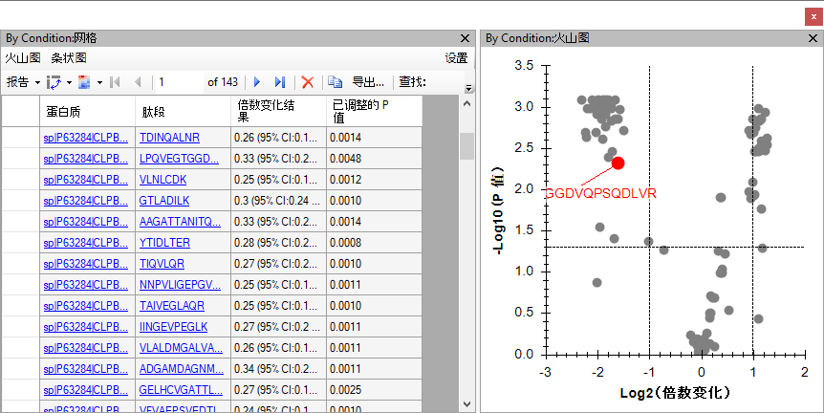The width and height of the screenshot is (824, 413).
Task: Click the 肽段 column header
Action: [183, 112]
